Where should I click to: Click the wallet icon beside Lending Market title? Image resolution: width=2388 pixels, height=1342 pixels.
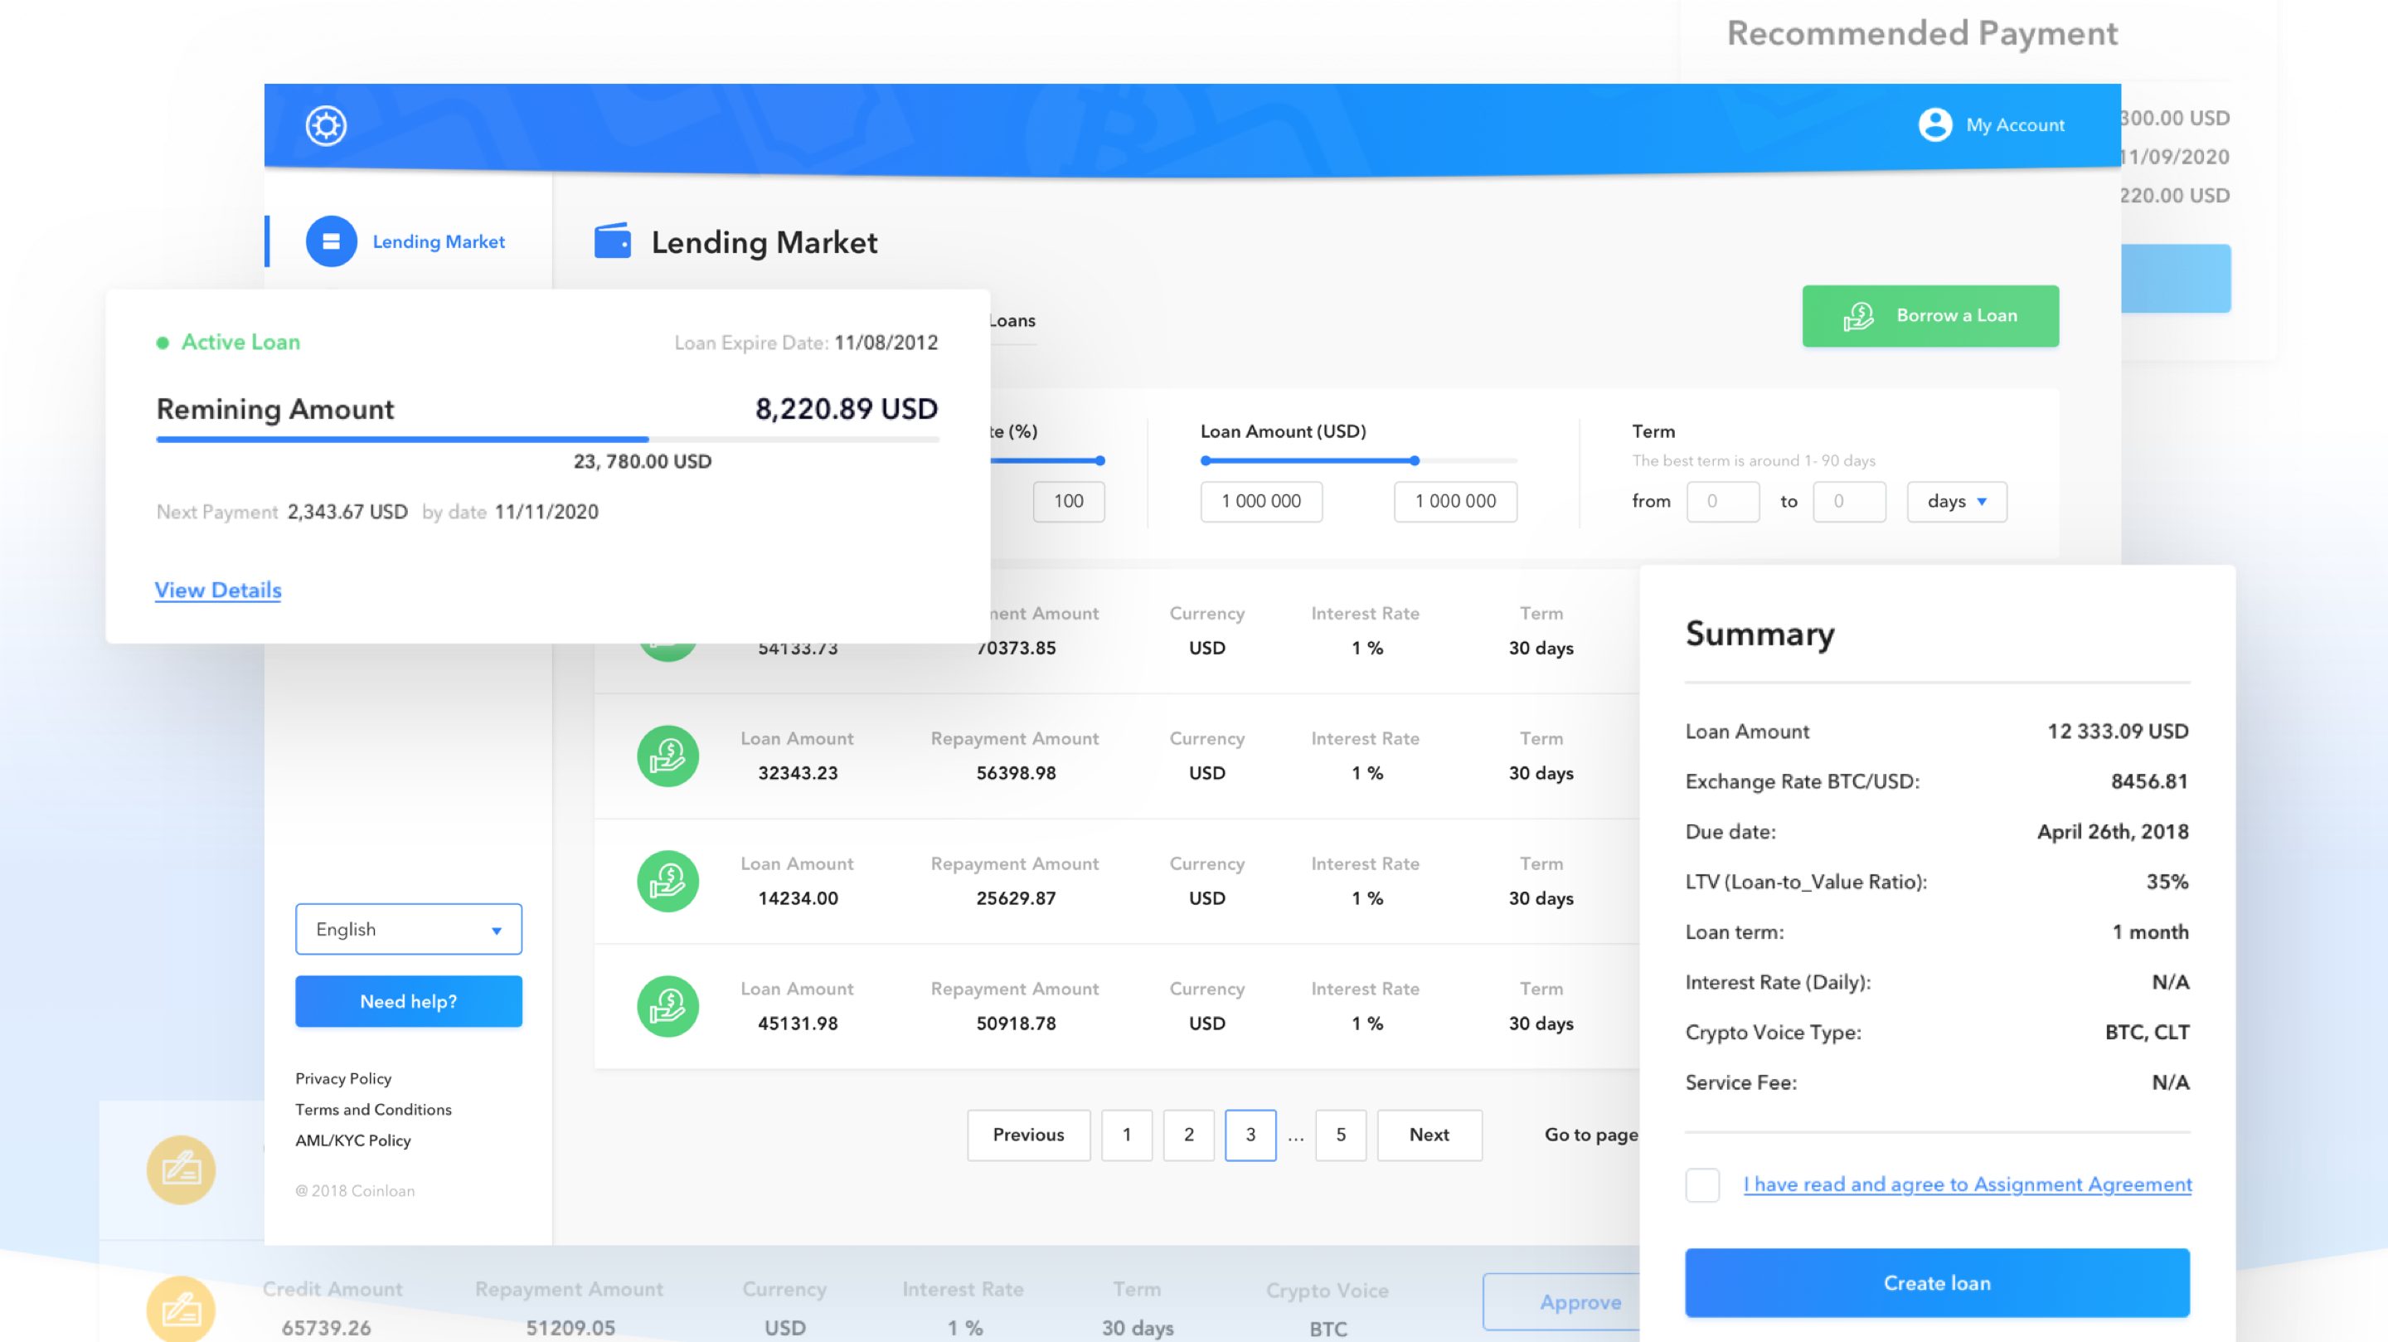coord(613,241)
